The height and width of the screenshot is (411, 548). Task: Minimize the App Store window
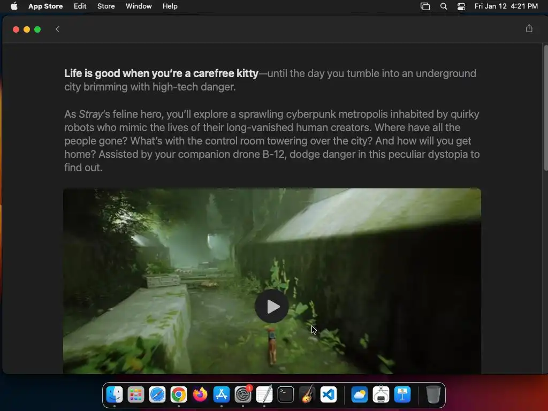27,29
